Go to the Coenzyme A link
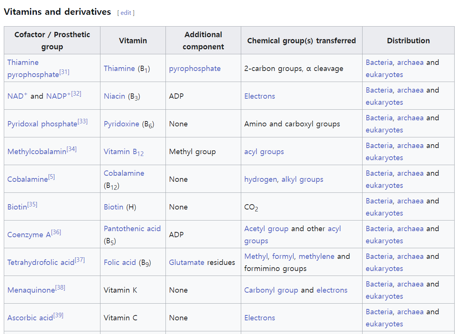This screenshot has height=334, width=455. coord(29,235)
